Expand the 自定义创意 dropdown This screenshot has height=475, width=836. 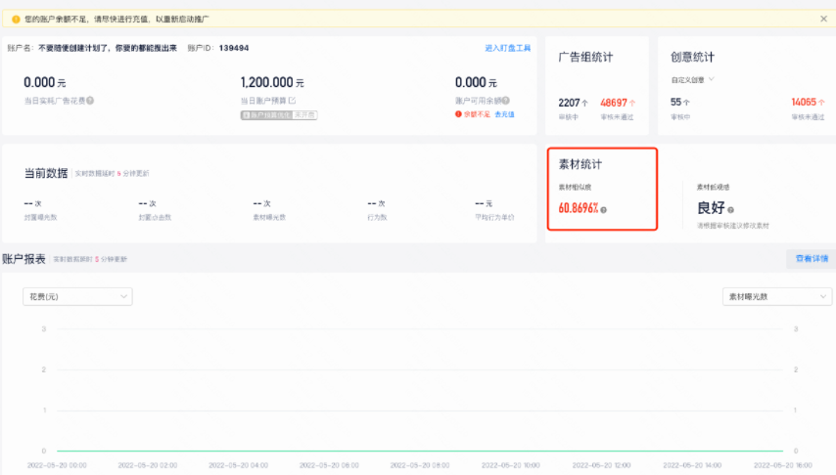[693, 79]
